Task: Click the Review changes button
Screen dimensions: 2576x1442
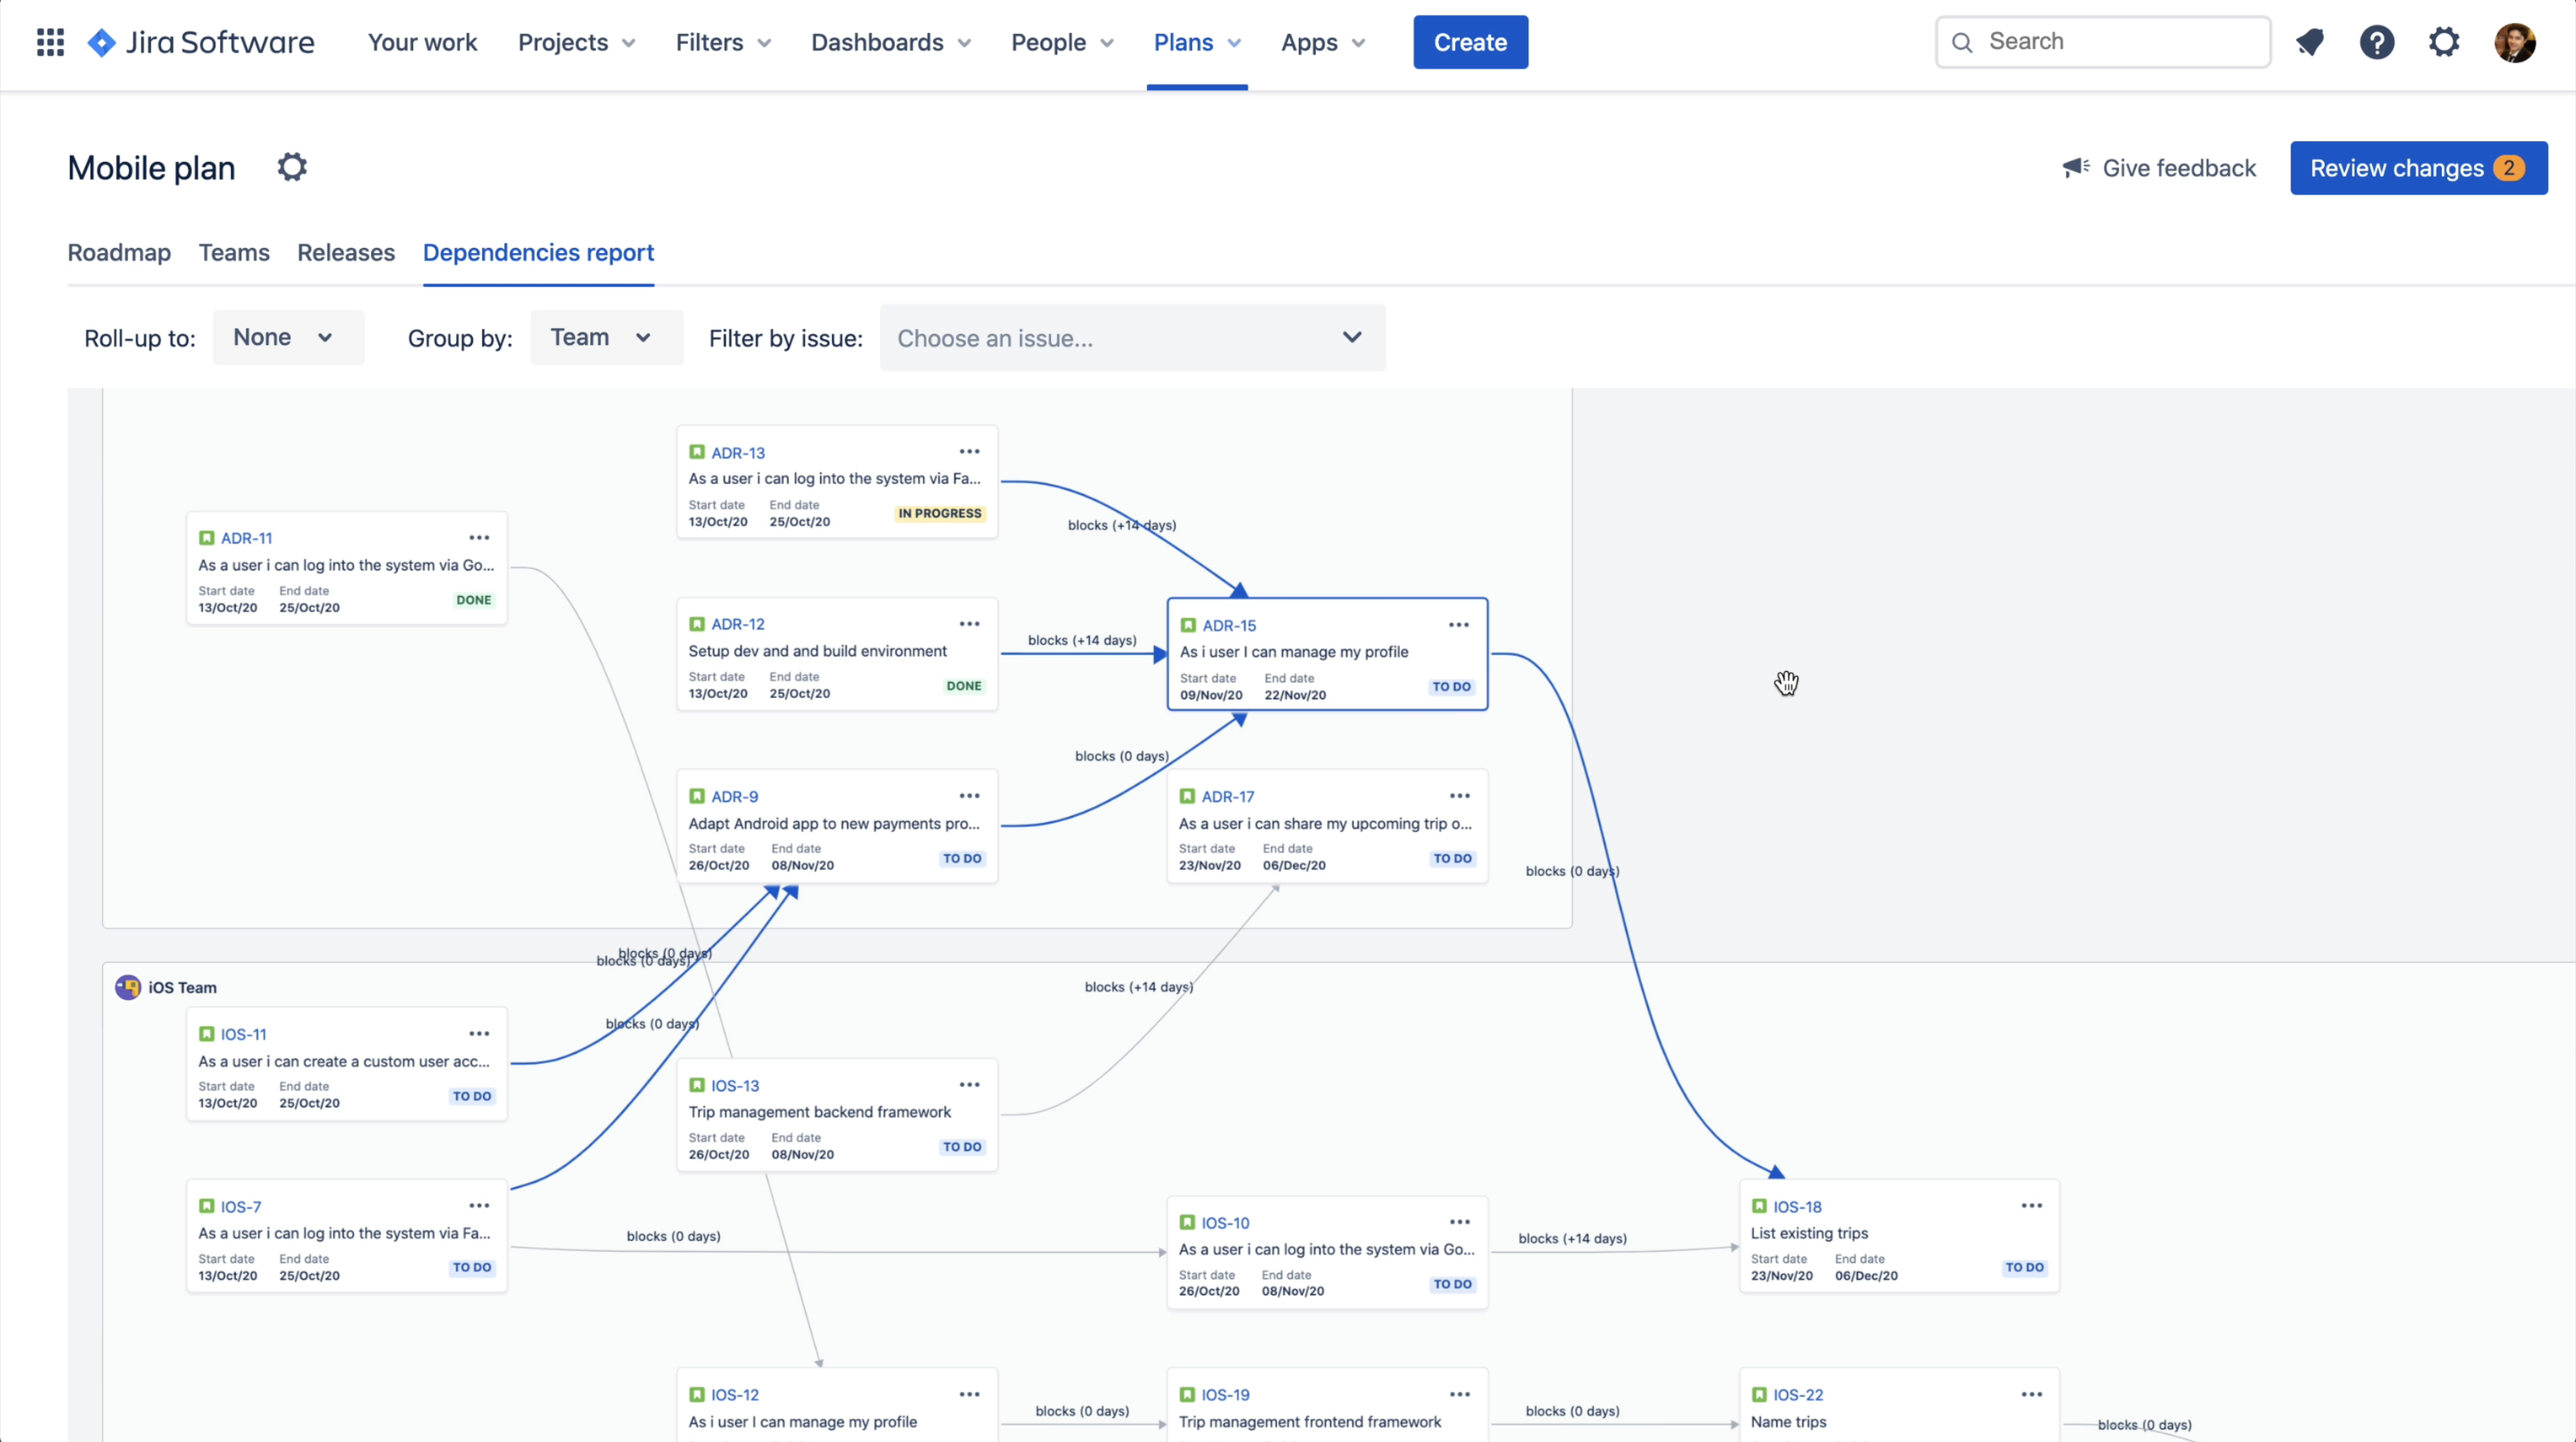Action: [x=2418, y=167]
